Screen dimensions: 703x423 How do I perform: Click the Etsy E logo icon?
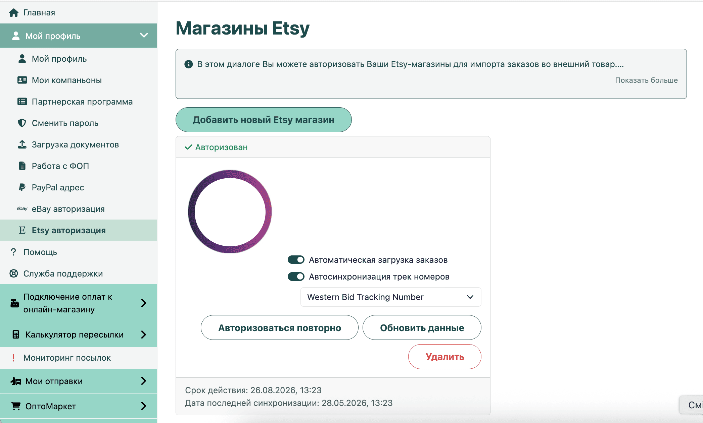coord(22,230)
